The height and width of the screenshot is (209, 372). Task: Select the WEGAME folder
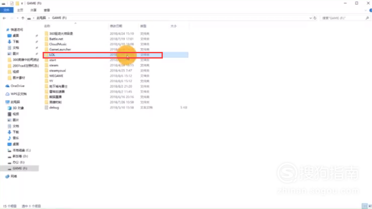pyautogui.click(x=56, y=76)
